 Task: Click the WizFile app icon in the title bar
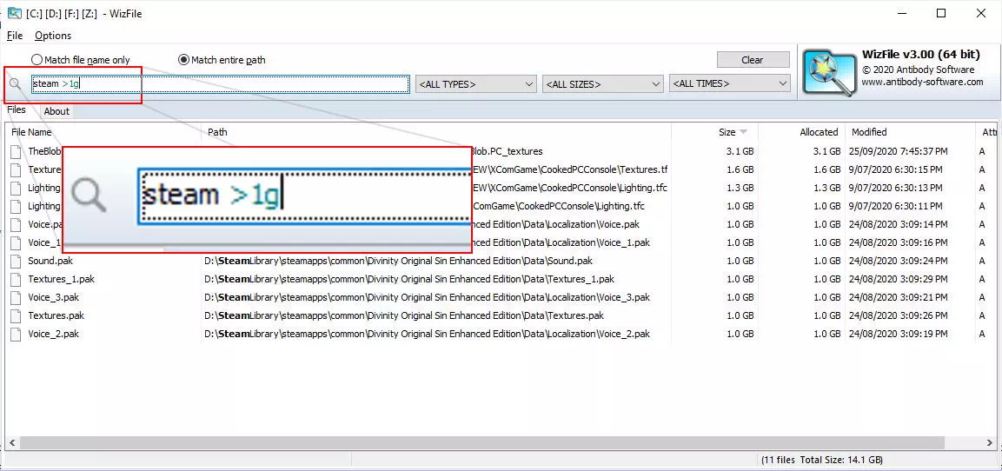click(14, 13)
